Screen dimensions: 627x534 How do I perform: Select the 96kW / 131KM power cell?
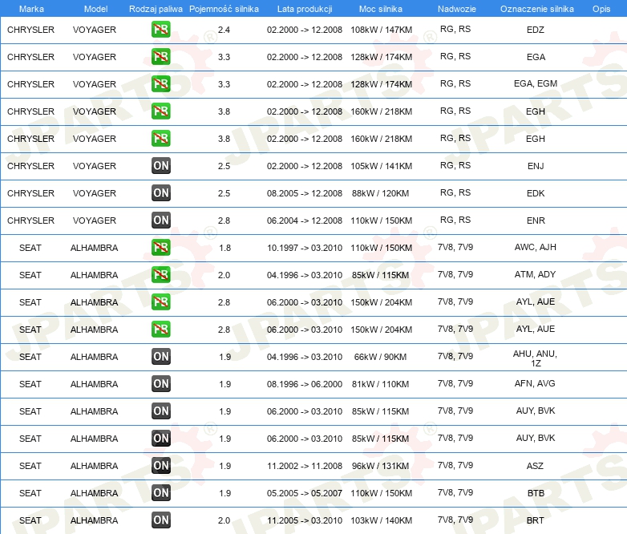pyautogui.click(x=380, y=466)
